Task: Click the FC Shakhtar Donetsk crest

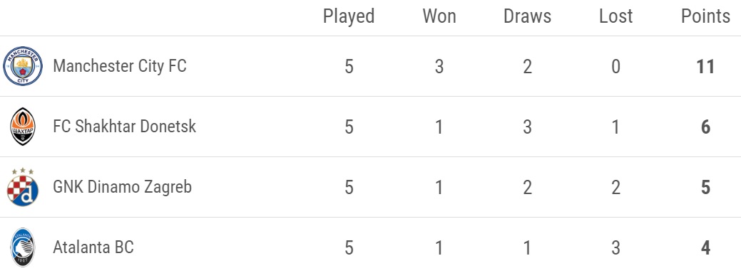Action: [x=23, y=127]
